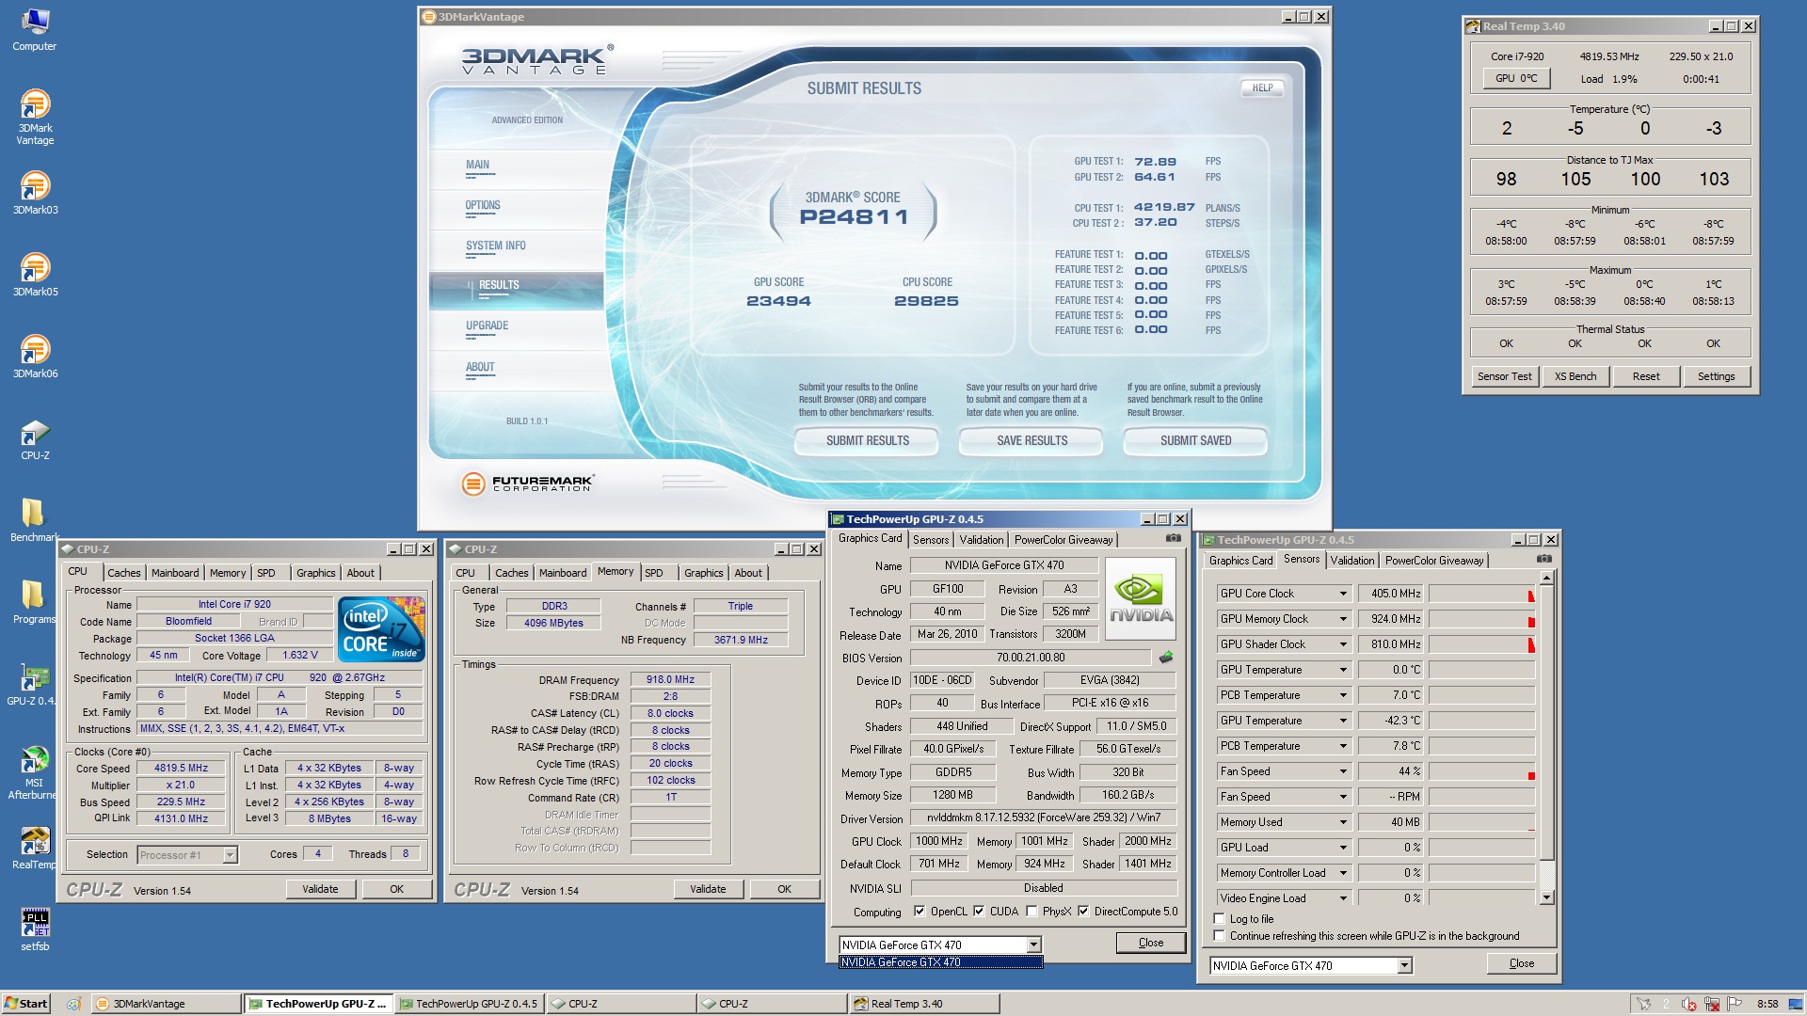
Task: Enable the PhysX computing checkbox
Action: click(1031, 911)
